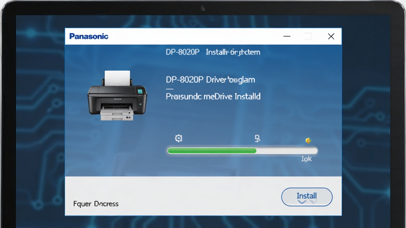406x228 pixels.
Task: Click the "Fquer Dacress" status text
Action: 96,204
